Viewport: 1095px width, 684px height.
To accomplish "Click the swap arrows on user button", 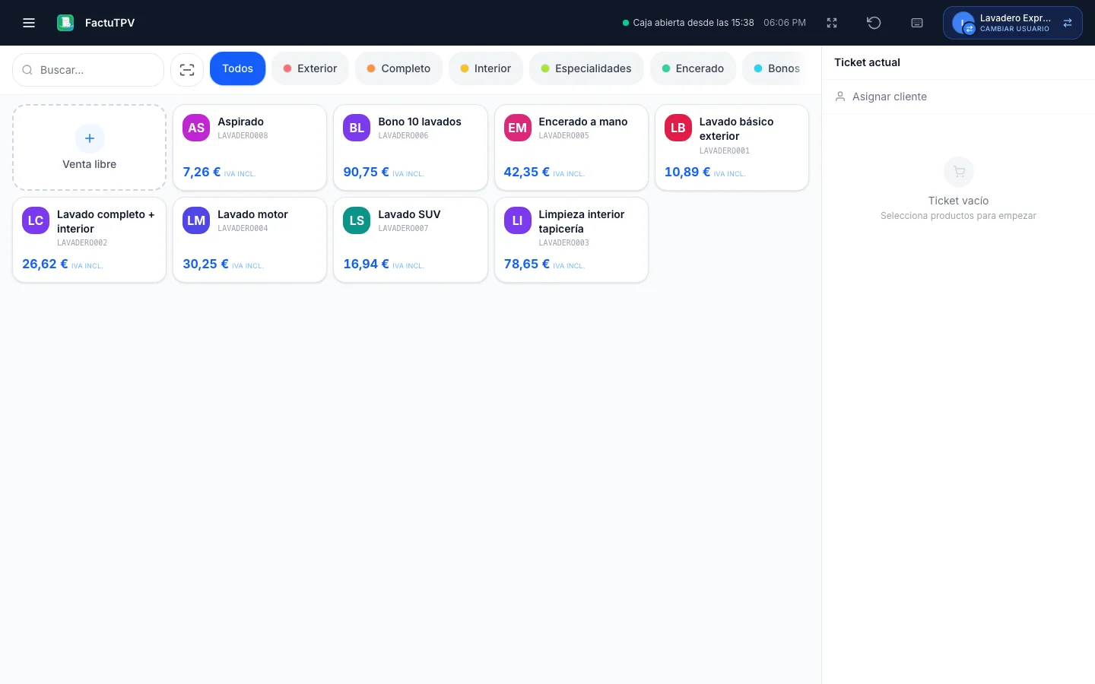I will (x=1068, y=23).
